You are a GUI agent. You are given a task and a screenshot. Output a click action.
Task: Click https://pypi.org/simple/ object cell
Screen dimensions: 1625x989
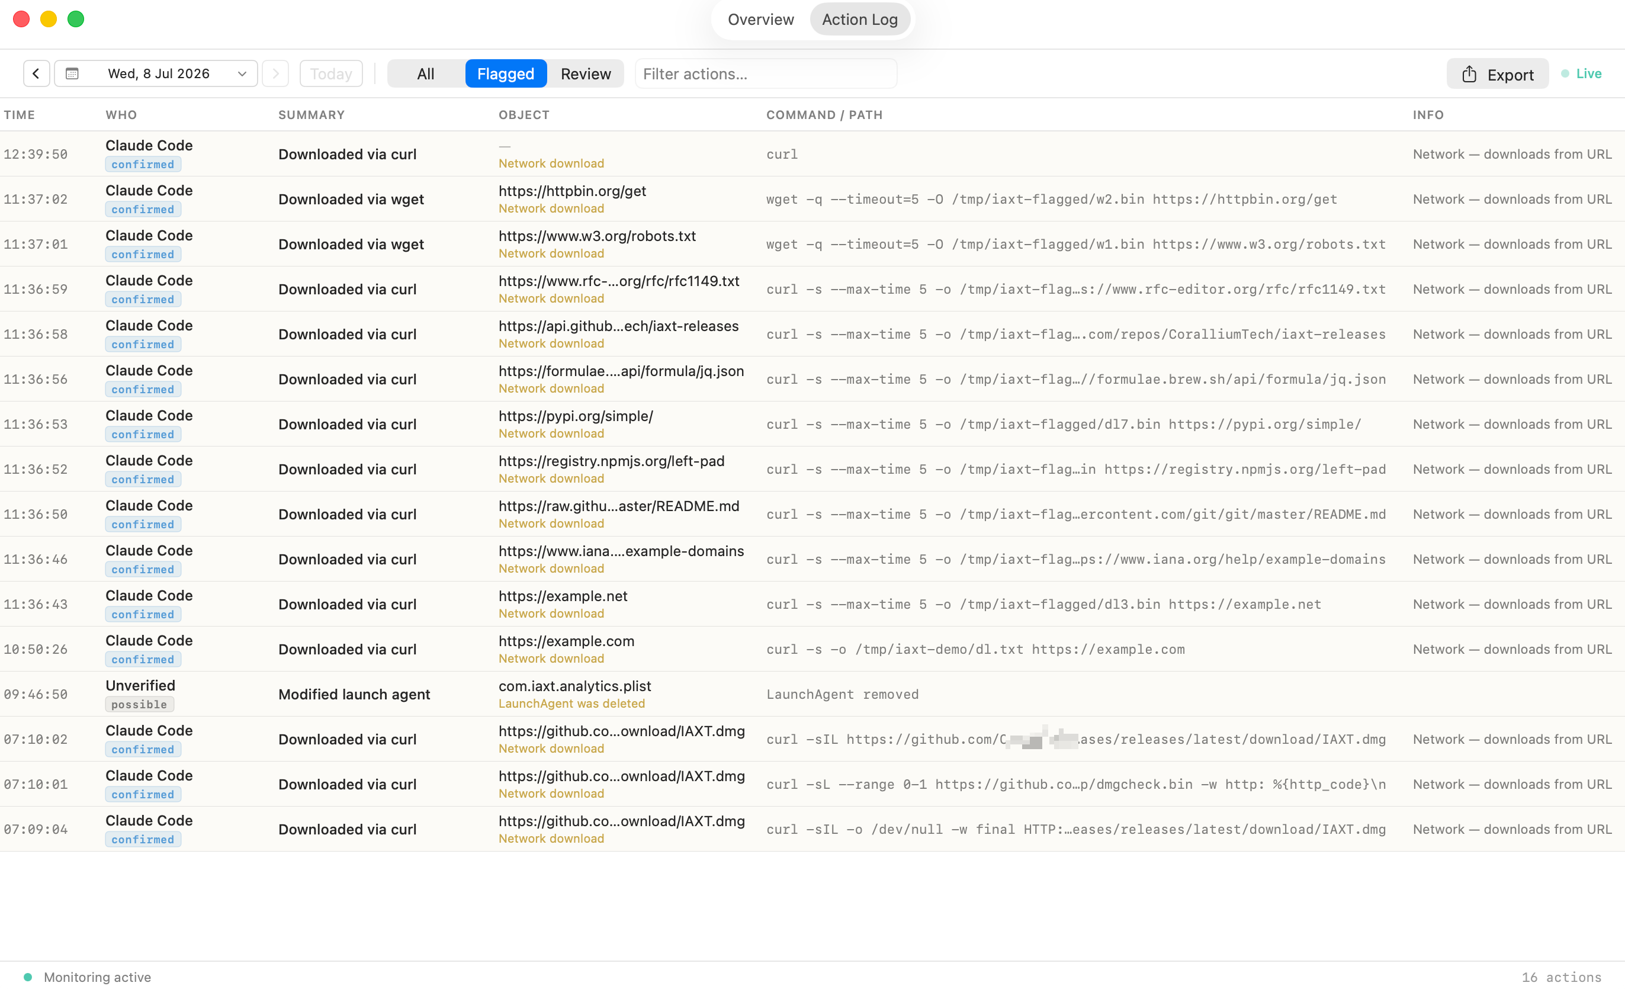pyautogui.click(x=576, y=416)
